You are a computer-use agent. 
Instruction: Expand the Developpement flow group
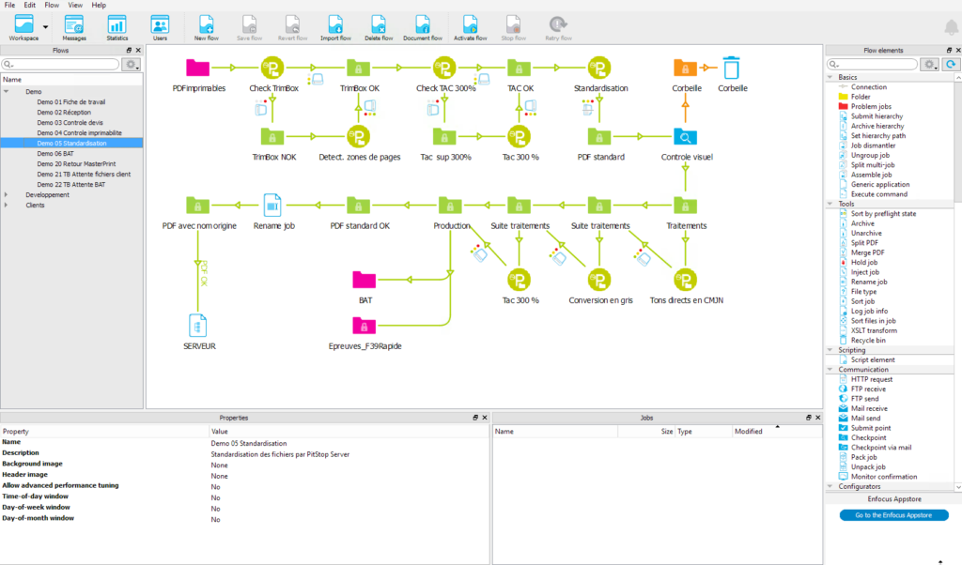click(x=7, y=194)
